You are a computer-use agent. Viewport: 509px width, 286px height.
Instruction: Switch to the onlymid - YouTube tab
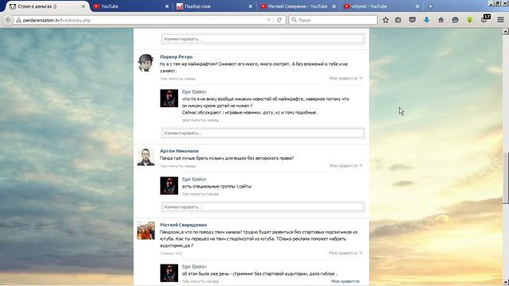click(382, 6)
